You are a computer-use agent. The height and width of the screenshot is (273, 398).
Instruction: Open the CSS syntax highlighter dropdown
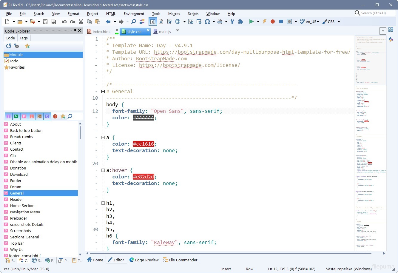point(339,21)
